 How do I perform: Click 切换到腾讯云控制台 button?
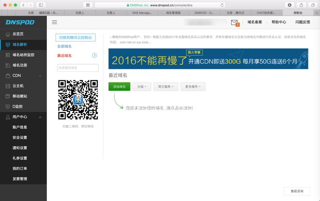click(x=76, y=37)
